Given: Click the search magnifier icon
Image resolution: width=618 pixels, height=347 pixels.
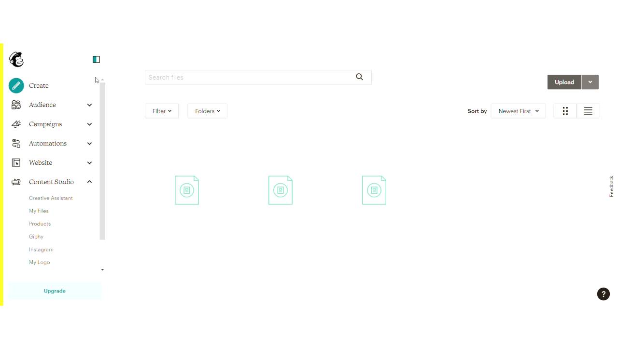Looking at the screenshot, I should (x=359, y=77).
